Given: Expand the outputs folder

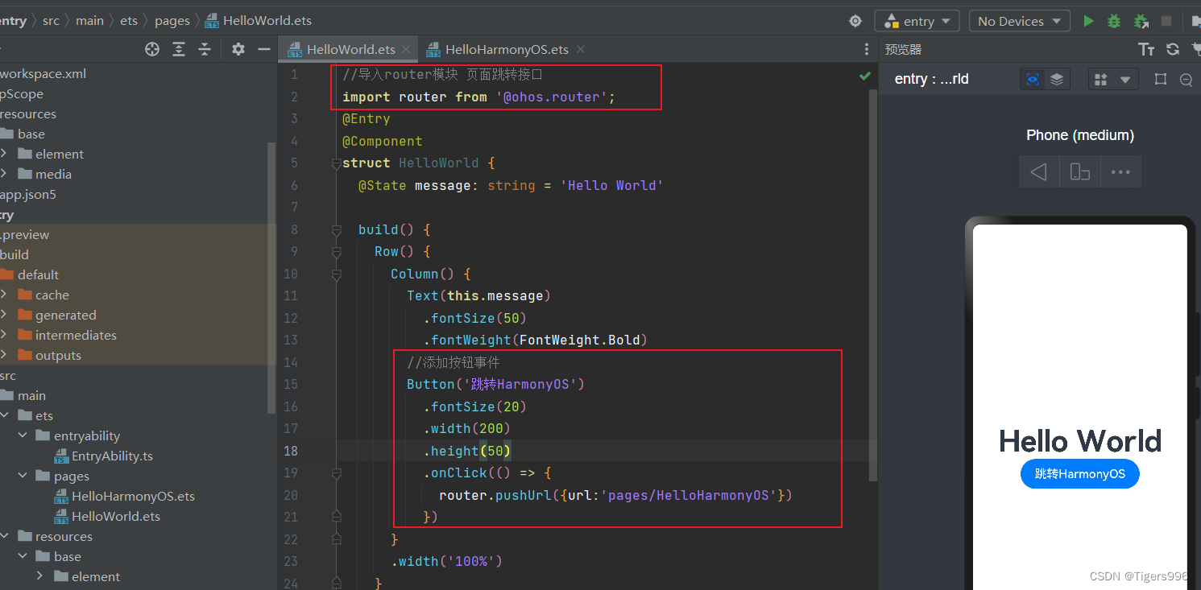Looking at the screenshot, I should (x=4, y=355).
